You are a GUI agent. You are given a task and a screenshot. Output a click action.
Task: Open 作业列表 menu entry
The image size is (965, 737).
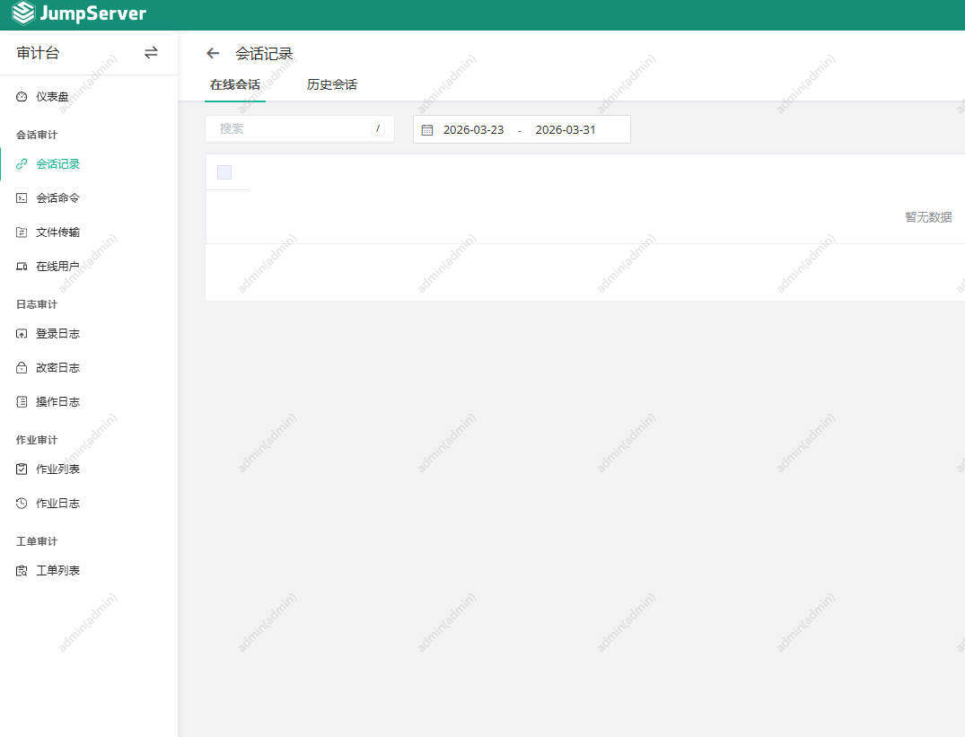pos(57,469)
